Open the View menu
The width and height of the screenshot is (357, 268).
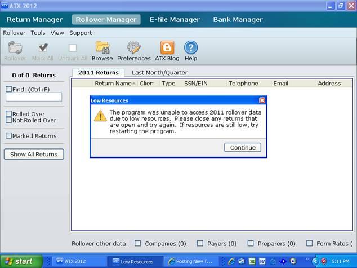[x=57, y=33]
